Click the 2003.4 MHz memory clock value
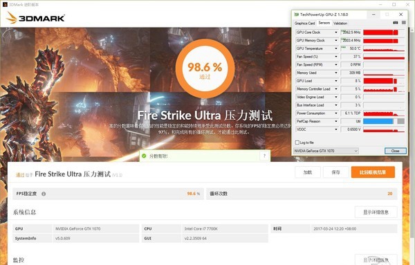The image size is (415, 265). [x=351, y=41]
